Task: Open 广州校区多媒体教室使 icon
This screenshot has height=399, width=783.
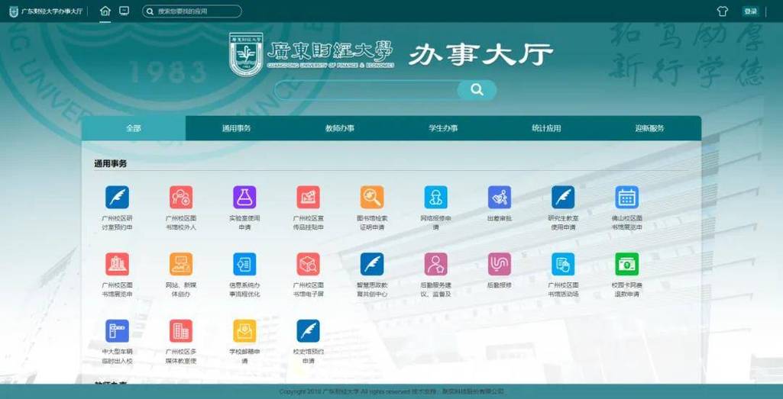Action: coord(181,330)
